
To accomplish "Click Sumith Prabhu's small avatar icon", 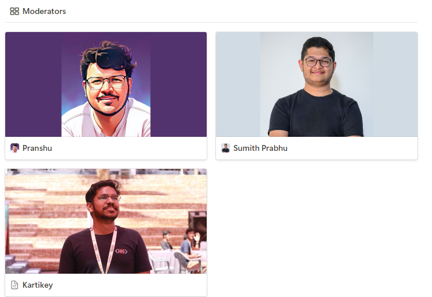I will (x=226, y=148).
